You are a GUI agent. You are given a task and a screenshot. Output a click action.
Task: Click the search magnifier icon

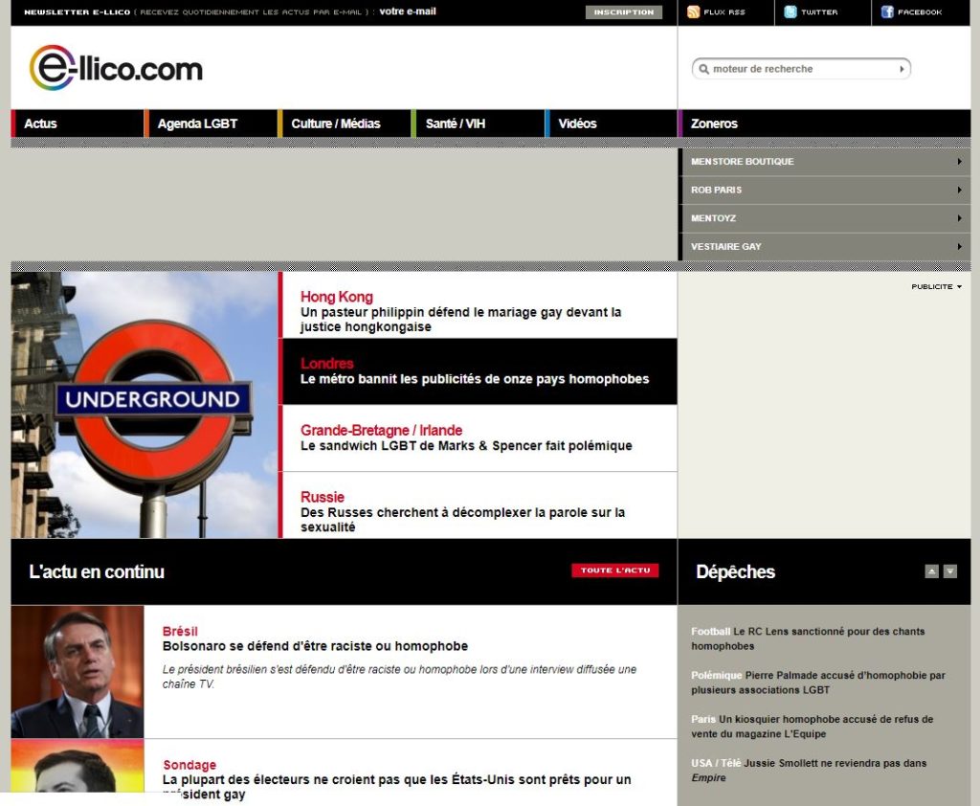point(703,69)
